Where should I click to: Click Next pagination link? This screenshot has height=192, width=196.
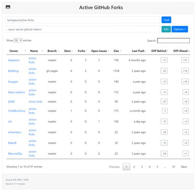coord(184,167)
